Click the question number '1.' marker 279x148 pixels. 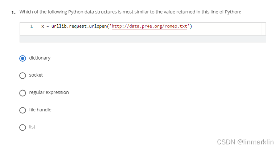(13, 12)
